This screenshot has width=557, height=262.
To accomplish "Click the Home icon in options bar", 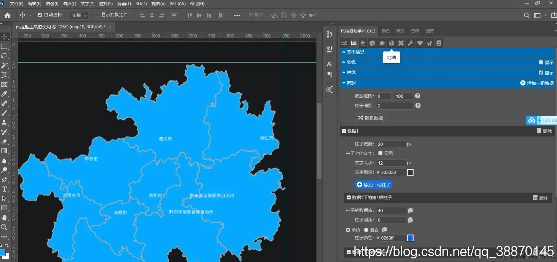I will [7, 15].
